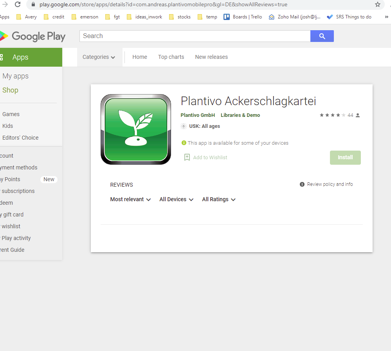The width and height of the screenshot is (391, 351).
Task: Open the credit bookmark folder
Action: (x=54, y=17)
